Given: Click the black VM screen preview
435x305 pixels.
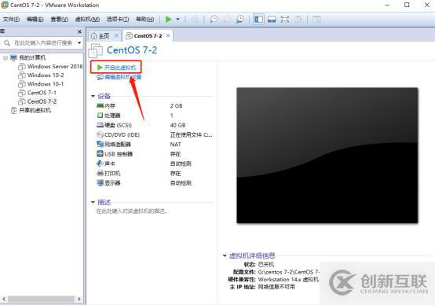Looking at the screenshot, I should [327, 156].
